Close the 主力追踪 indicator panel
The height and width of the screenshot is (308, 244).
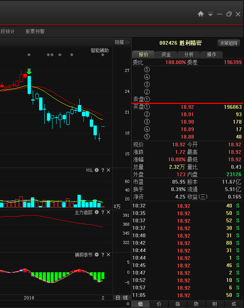pyautogui.click(x=108, y=212)
